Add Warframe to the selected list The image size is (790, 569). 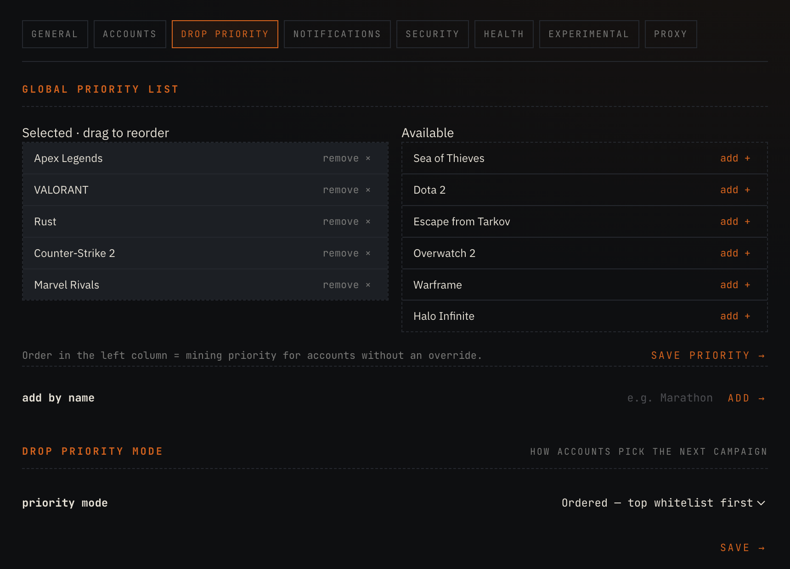tap(735, 285)
